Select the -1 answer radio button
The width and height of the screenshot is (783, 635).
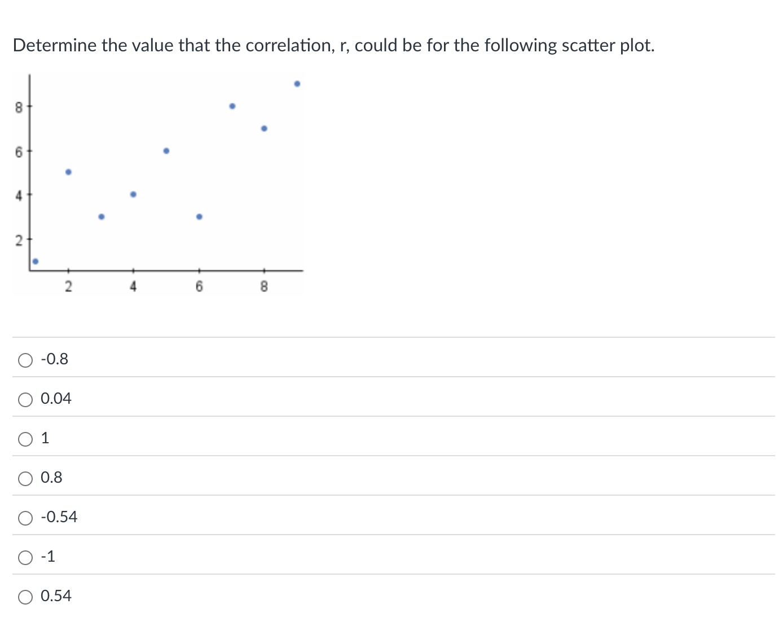tap(25, 557)
